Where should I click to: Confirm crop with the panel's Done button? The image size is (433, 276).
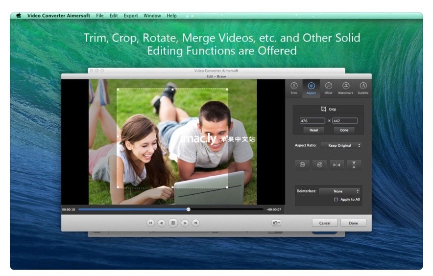344,130
